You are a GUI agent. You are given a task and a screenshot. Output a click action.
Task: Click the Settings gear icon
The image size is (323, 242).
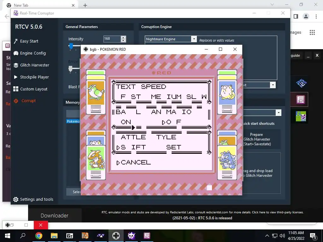(x=16, y=199)
